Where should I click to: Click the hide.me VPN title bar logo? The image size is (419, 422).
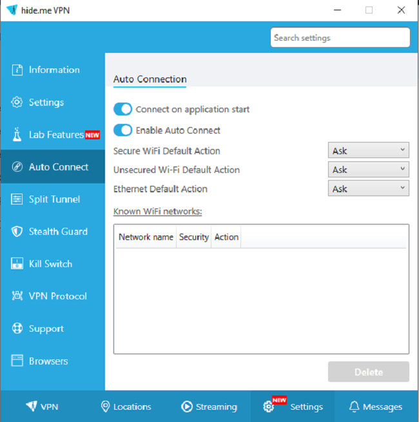[x=12, y=10]
